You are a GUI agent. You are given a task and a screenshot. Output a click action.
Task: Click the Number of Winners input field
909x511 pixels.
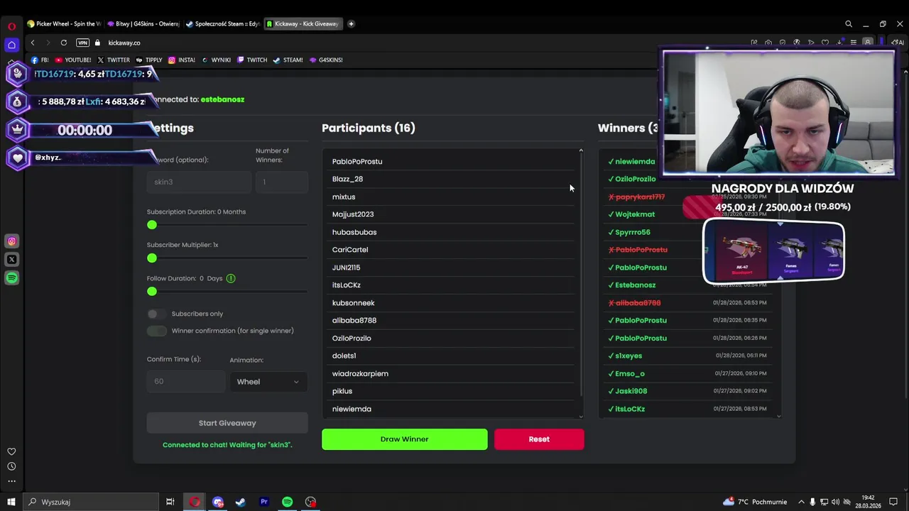click(x=282, y=182)
